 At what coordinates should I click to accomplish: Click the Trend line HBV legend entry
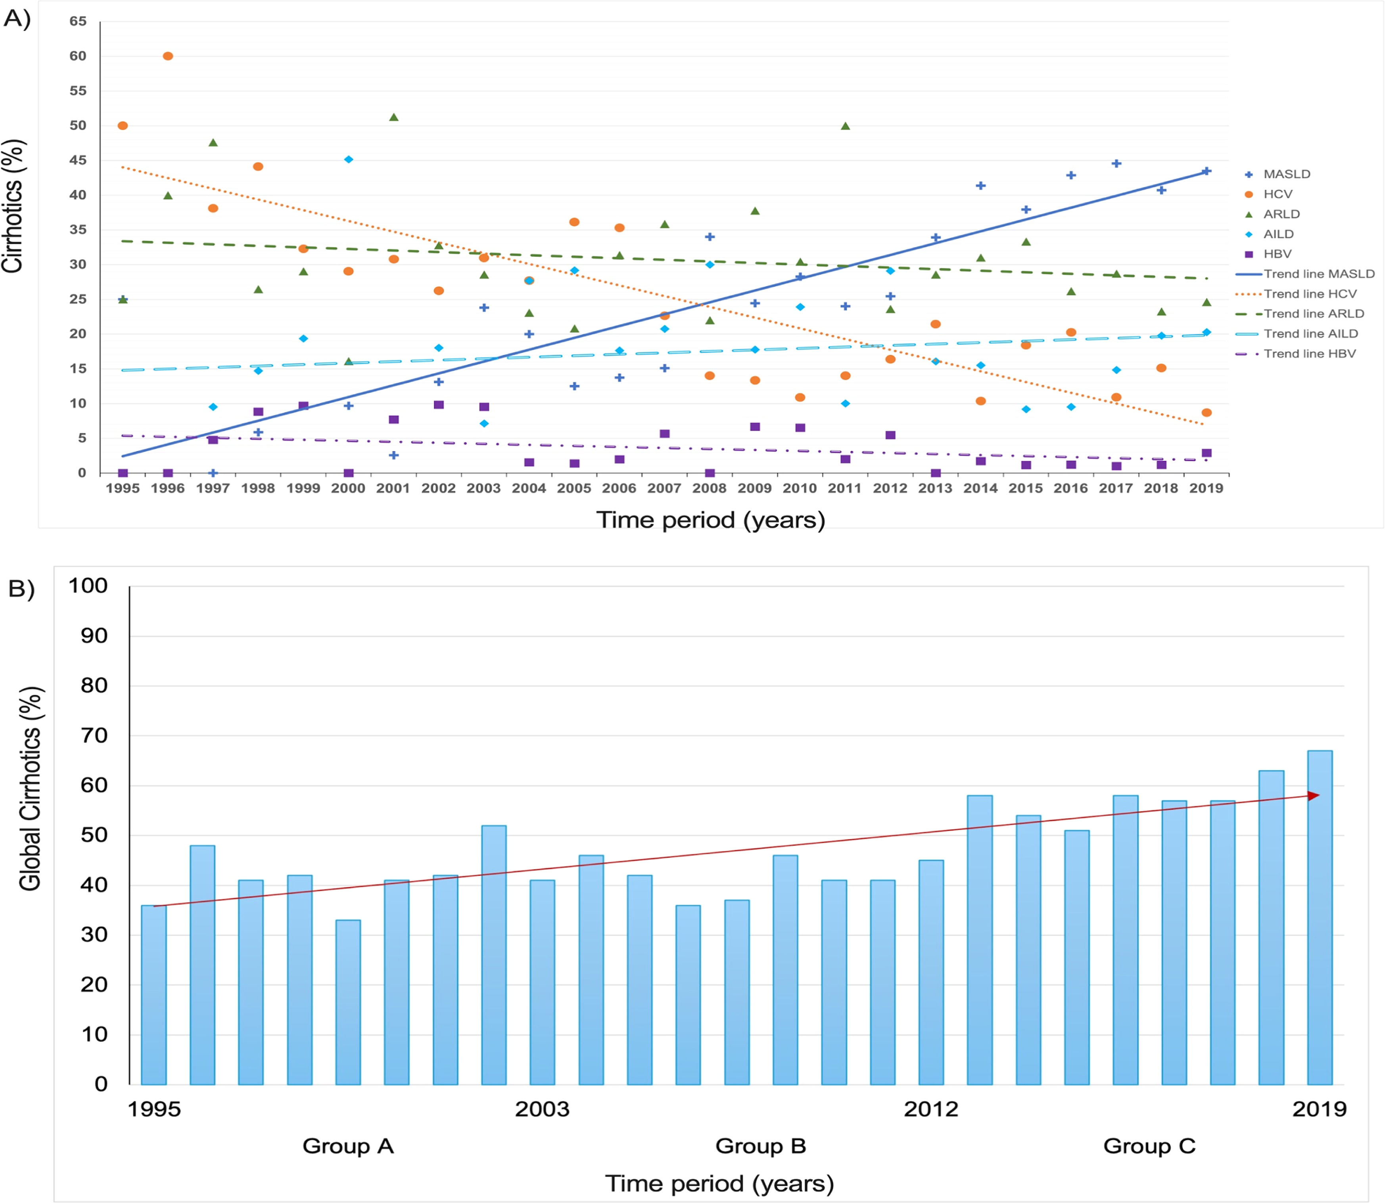(1309, 354)
